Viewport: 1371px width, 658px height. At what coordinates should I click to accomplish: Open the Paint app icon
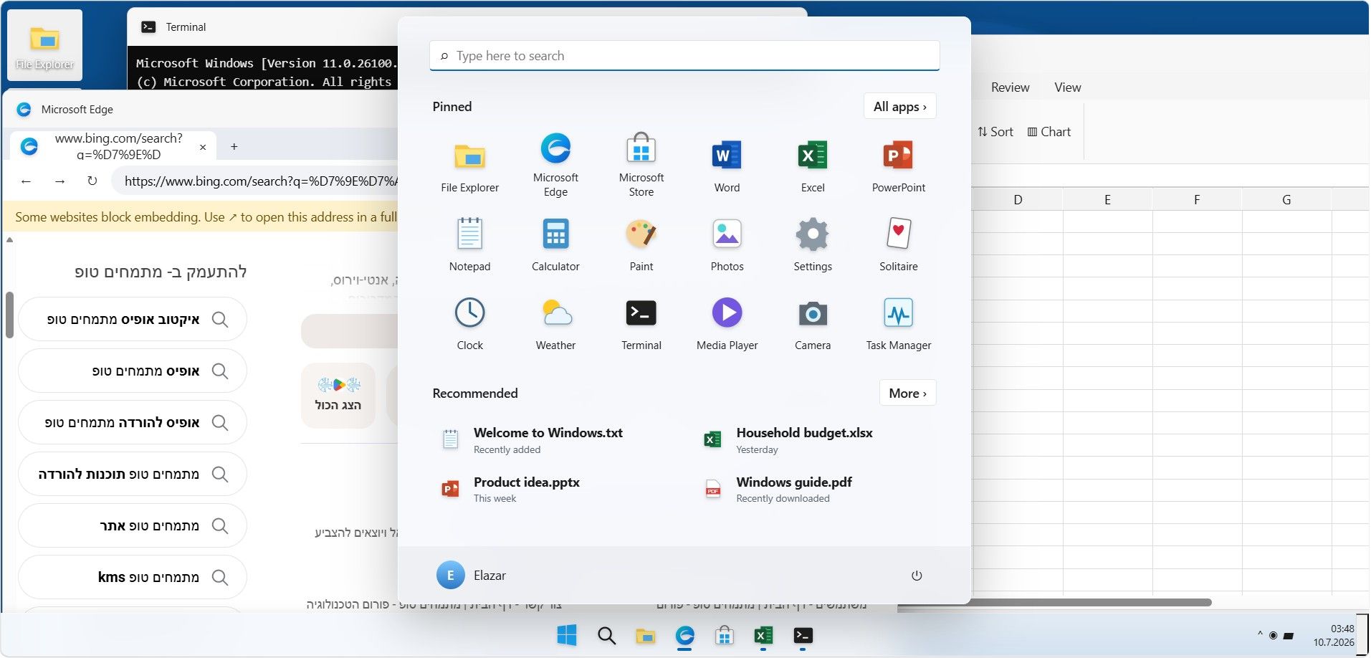click(x=641, y=244)
